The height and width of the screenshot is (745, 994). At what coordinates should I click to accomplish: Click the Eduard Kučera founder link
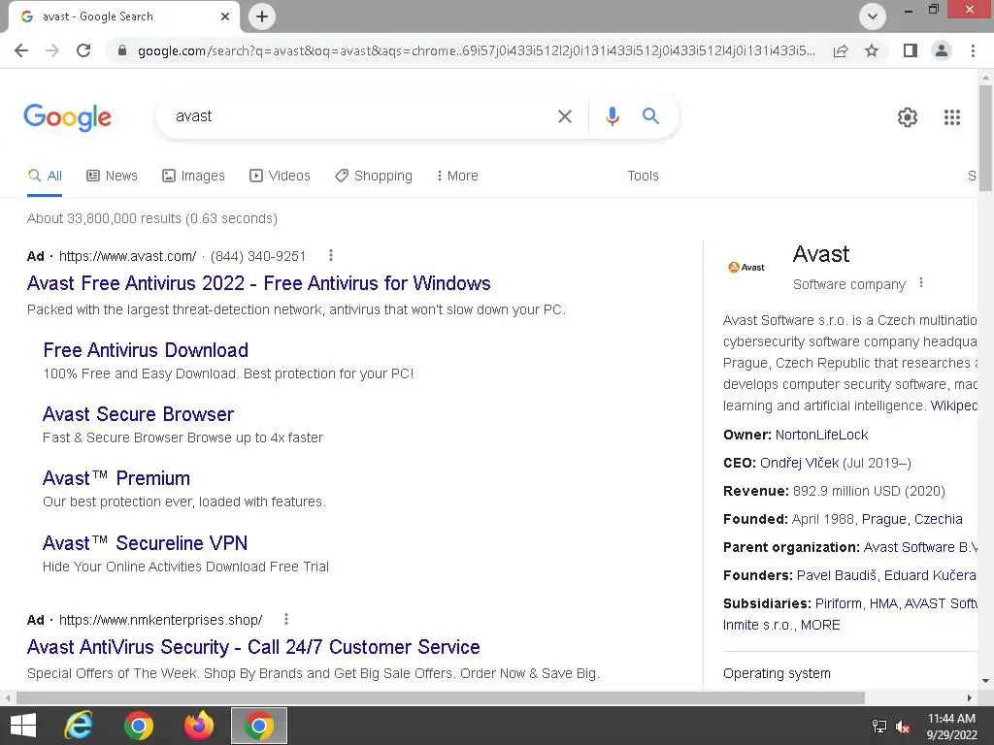point(930,575)
